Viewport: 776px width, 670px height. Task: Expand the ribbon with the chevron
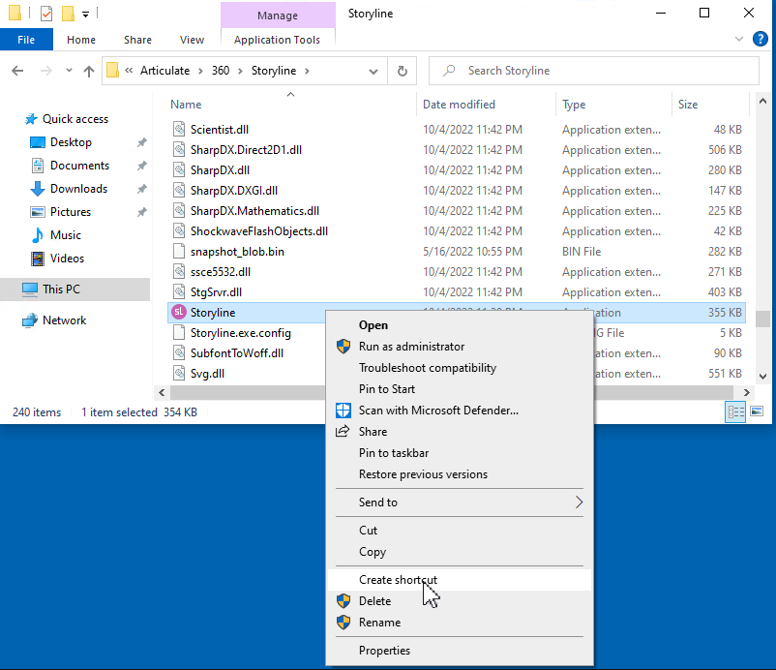click(x=739, y=39)
